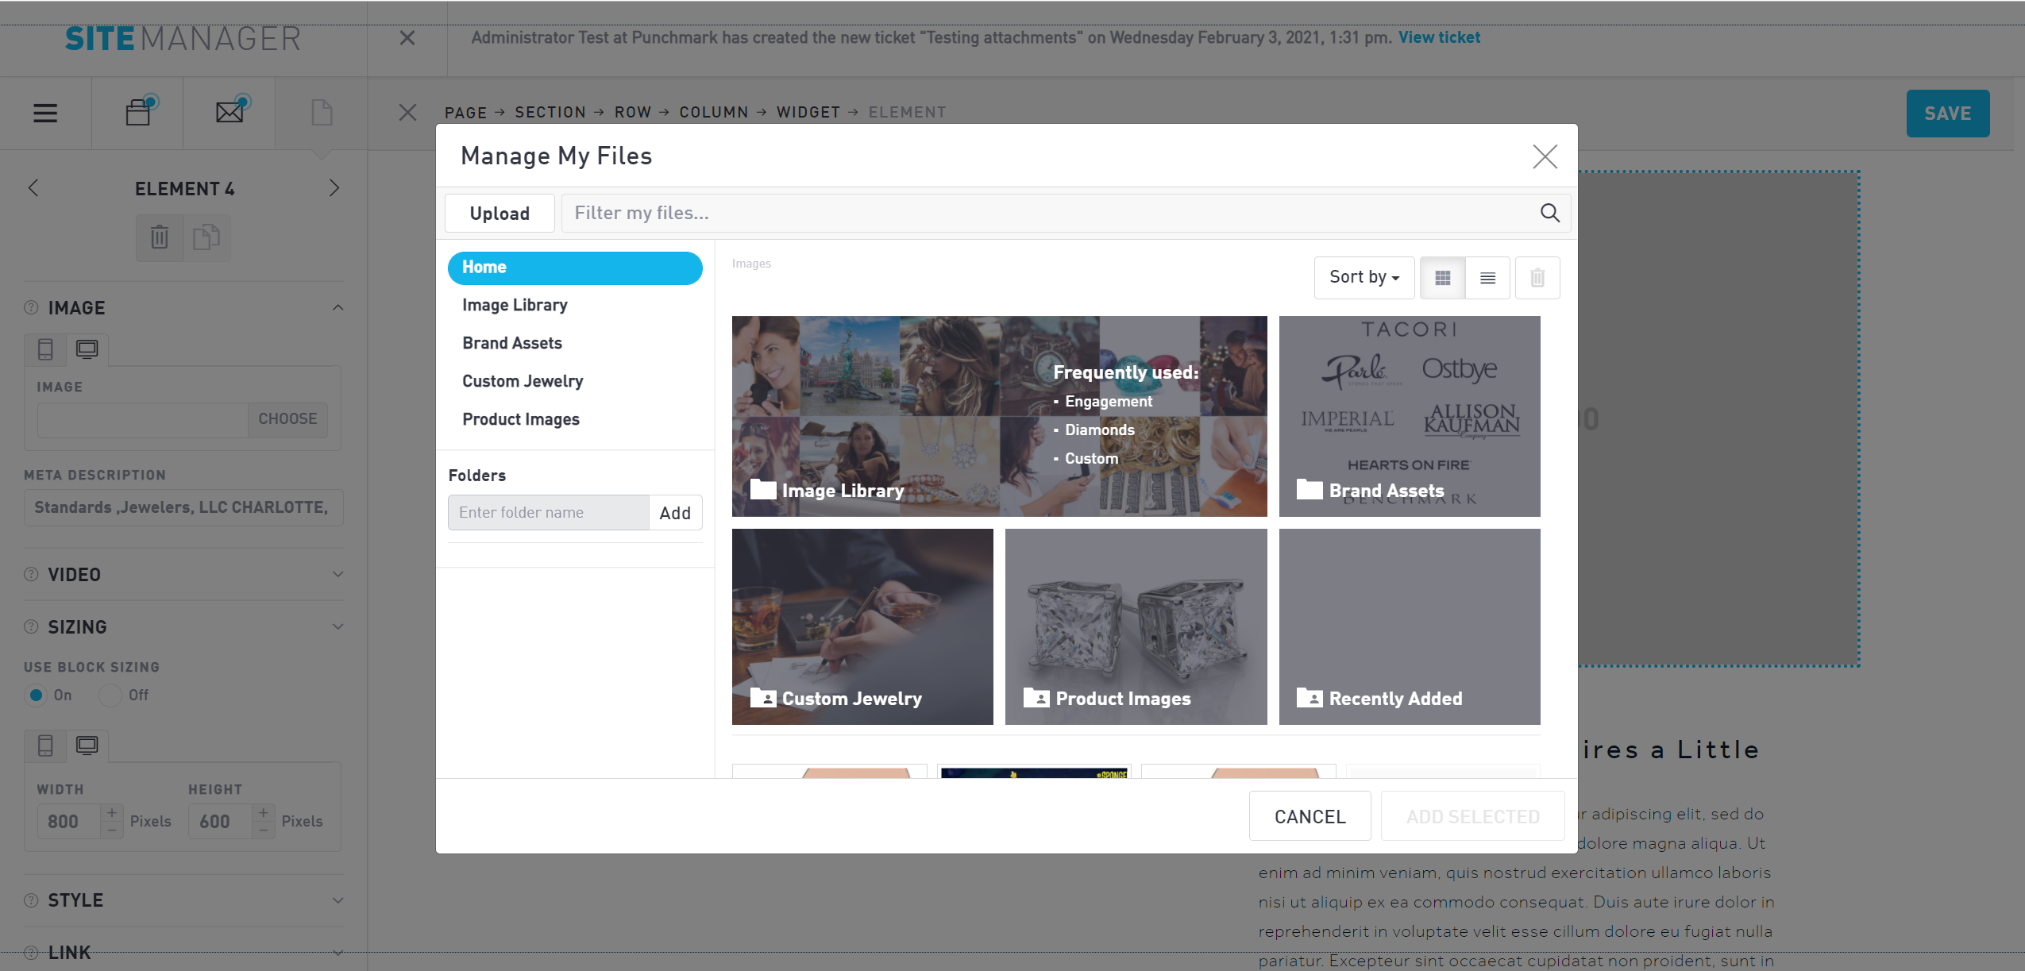The image size is (2025, 971).
Task: Switch to list view in file manager
Action: click(x=1487, y=278)
